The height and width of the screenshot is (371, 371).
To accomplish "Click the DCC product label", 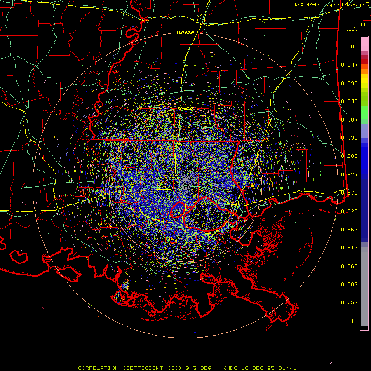I will (x=362, y=25).
